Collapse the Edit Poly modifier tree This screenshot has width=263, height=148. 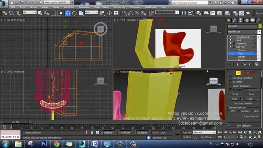(x=234, y=47)
